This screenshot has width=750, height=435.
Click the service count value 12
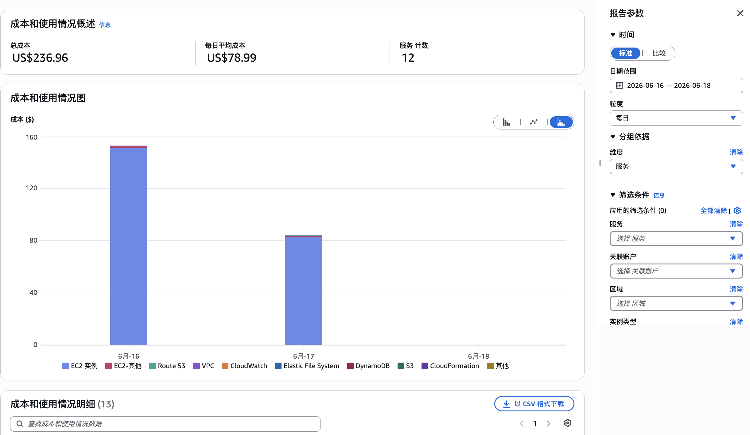point(408,58)
